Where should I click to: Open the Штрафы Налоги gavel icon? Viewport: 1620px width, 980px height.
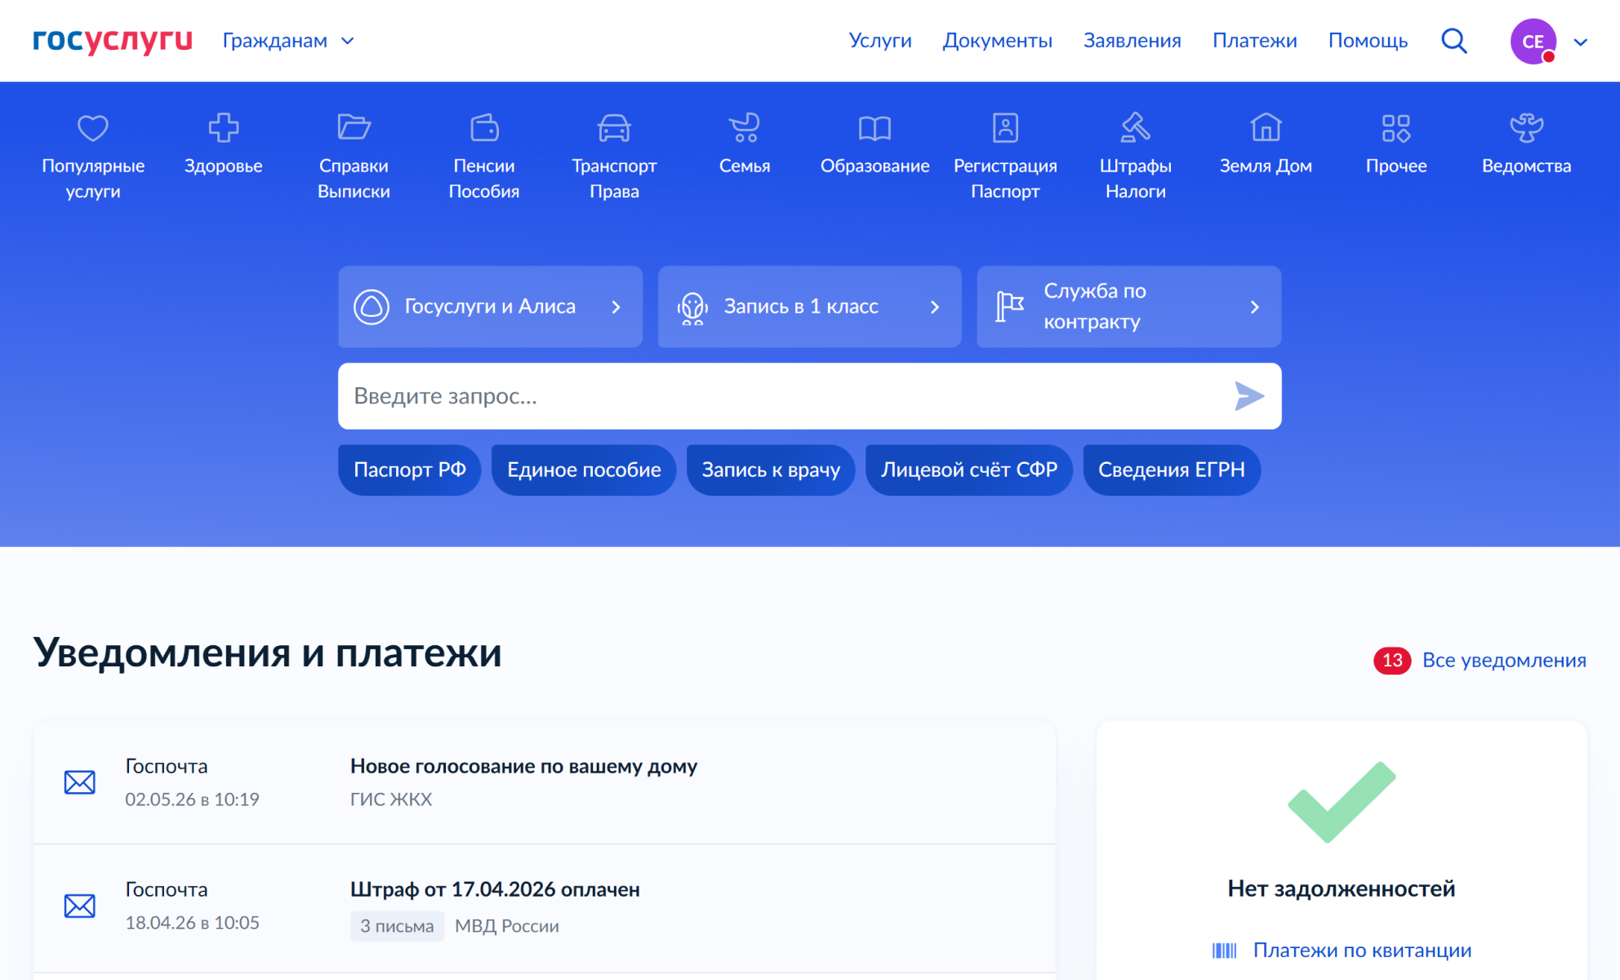tap(1135, 127)
